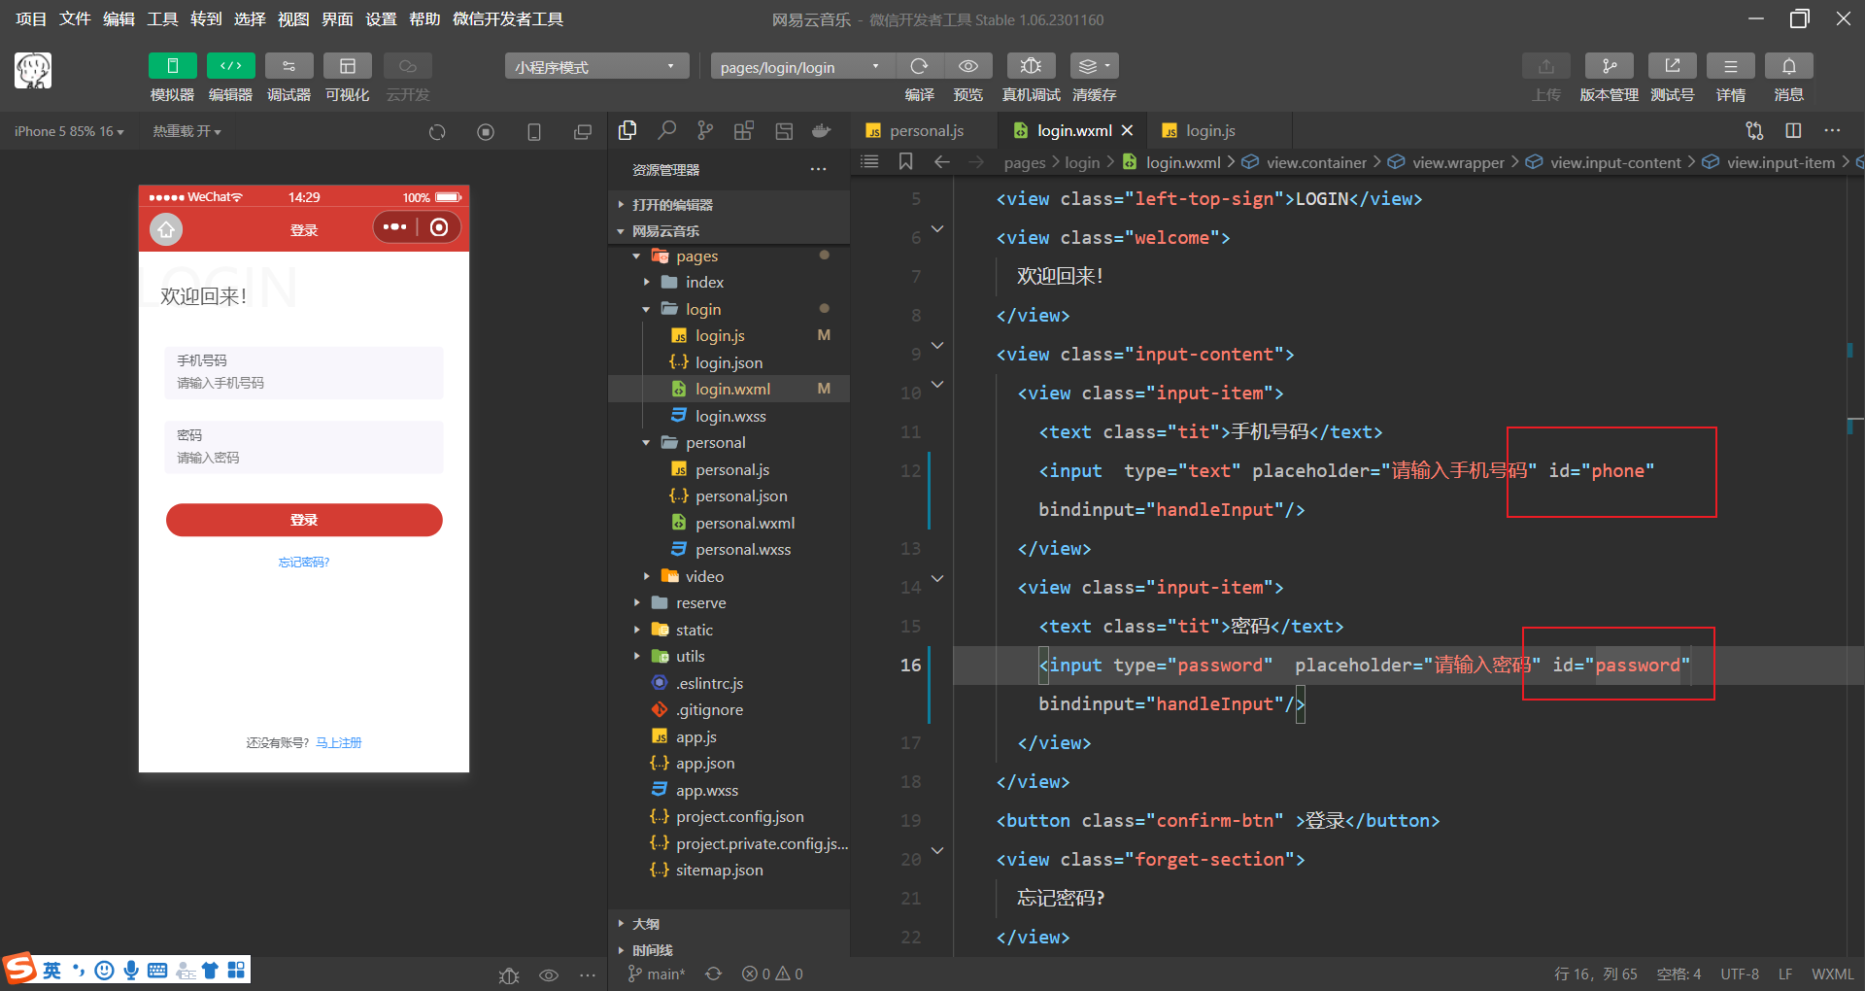Image resolution: width=1865 pixels, height=991 pixels.
Task: Expand the outline section
Action: (x=729, y=924)
